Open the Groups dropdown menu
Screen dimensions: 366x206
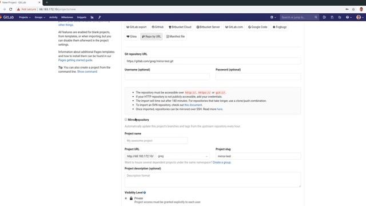click(40, 17)
